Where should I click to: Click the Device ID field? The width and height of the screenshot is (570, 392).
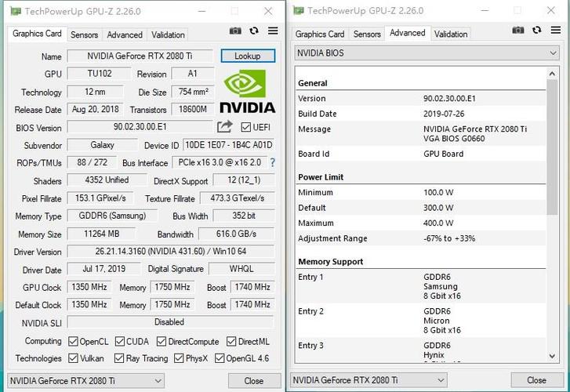pyautogui.click(x=229, y=145)
